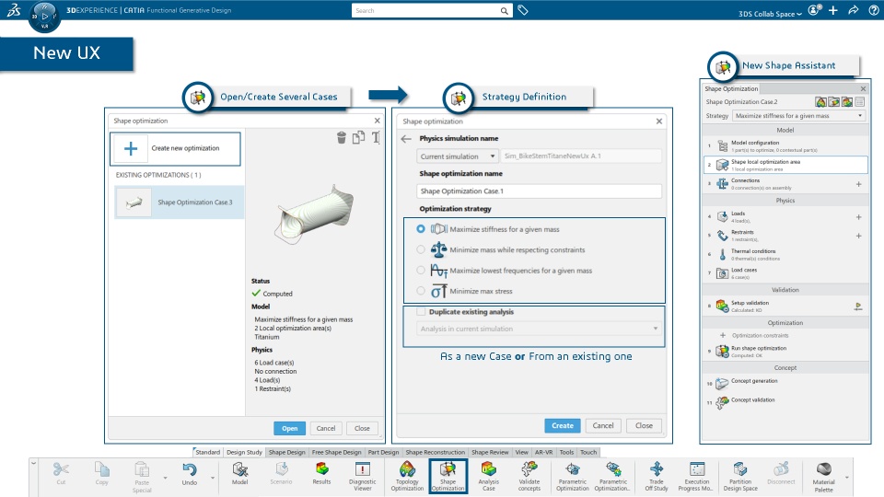Open the Material Palette
Image resolution: width=884 pixels, height=497 pixels.
[x=823, y=478]
